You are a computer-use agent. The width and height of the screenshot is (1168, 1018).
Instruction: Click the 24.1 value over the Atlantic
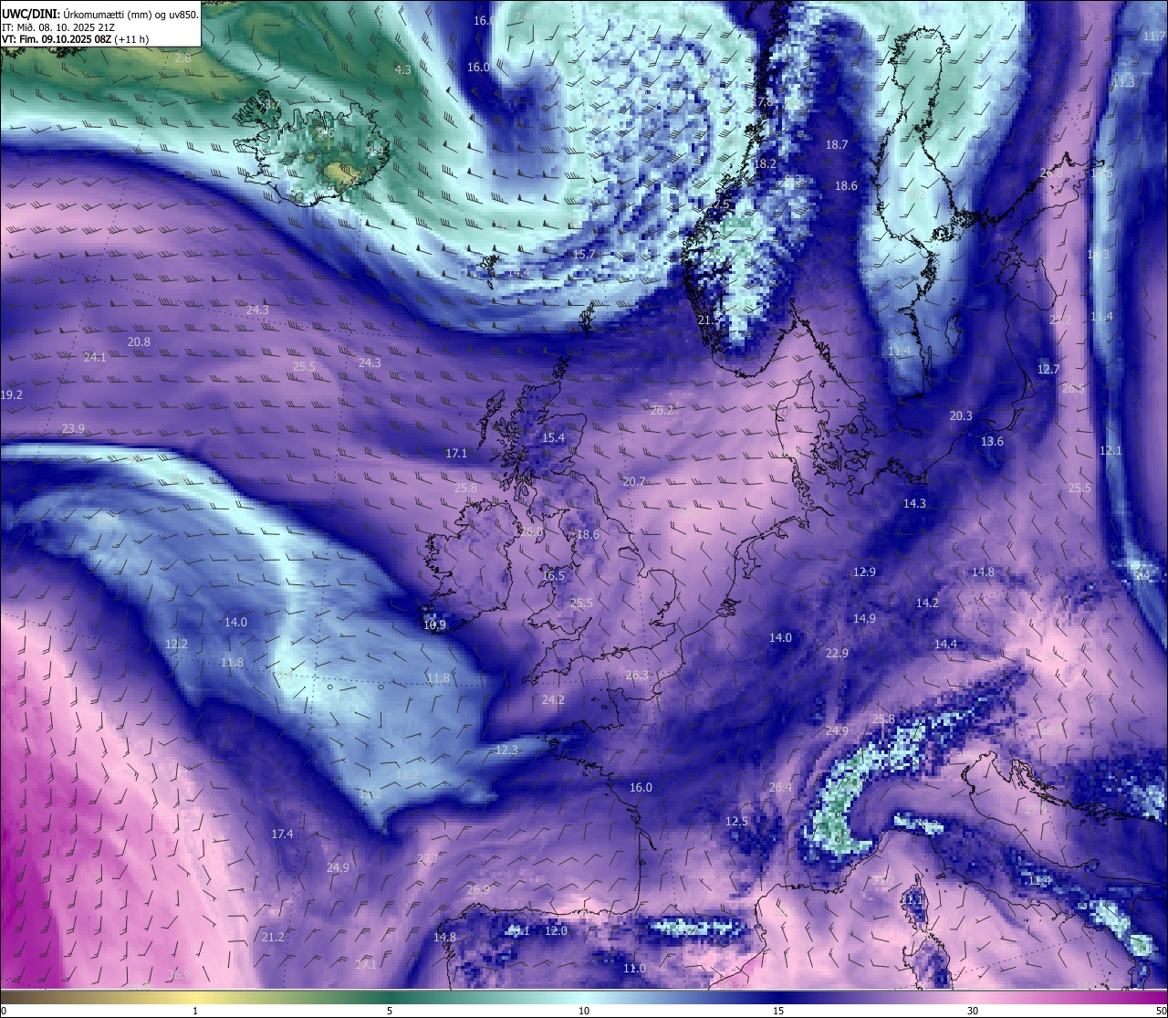pyautogui.click(x=95, y=358)
